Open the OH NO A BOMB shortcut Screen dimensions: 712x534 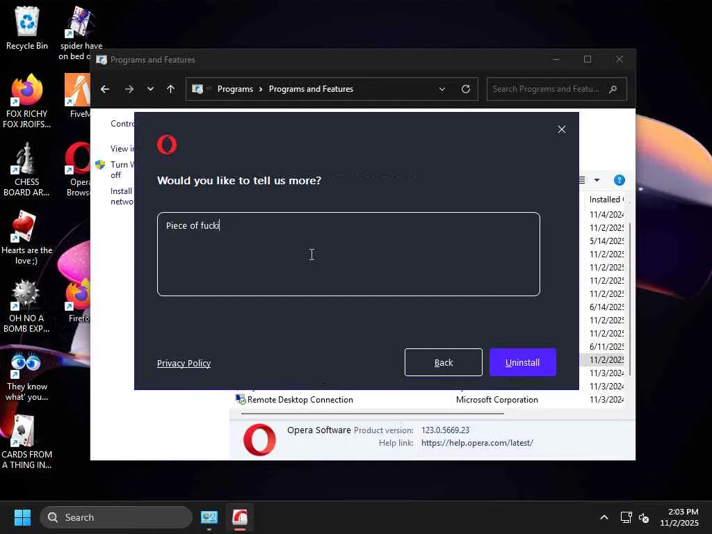[27, 306]
